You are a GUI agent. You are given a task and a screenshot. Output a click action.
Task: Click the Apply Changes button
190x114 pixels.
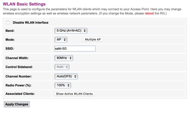point(17,104)
